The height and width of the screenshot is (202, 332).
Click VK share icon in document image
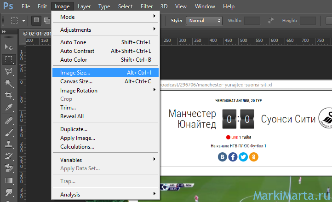click(x=222, y=157)
